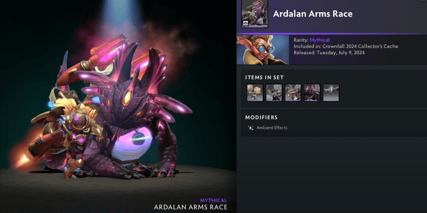Click the MYTHICAL label under the preview
Image resolution: width=427 pixels, height=213 pixels.
click(x=213, y=201)
